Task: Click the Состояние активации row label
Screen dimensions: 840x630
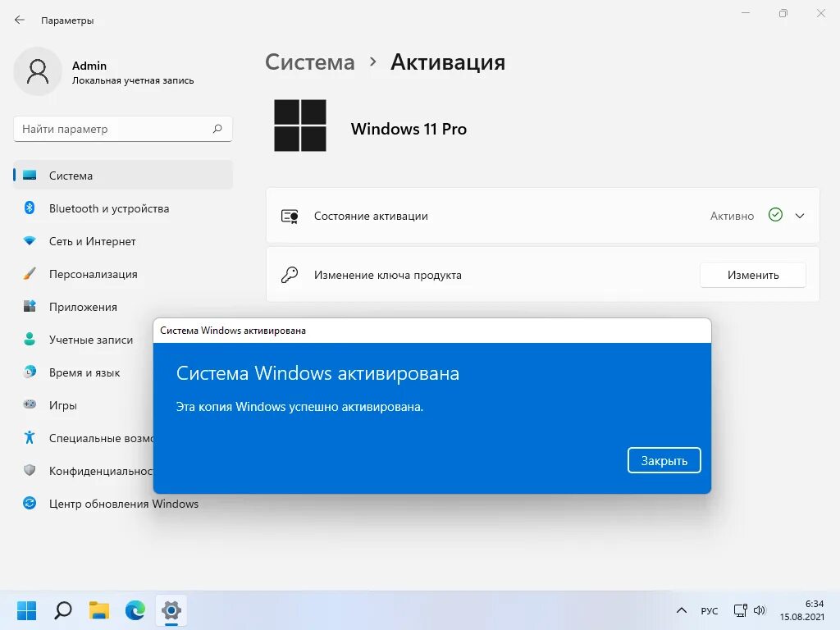Action: click(371, 216)
